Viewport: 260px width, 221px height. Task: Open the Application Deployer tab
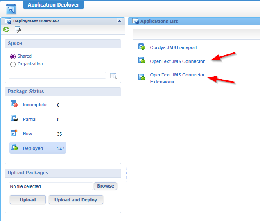(54, 5)
